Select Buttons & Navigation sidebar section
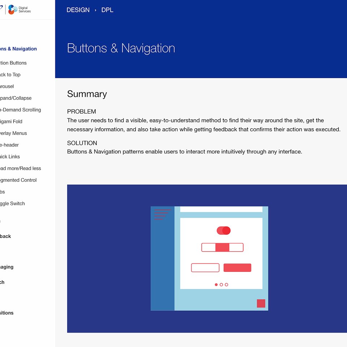Image resolution: width=347 pixels, height=347 pixels. tap(18, 49)
